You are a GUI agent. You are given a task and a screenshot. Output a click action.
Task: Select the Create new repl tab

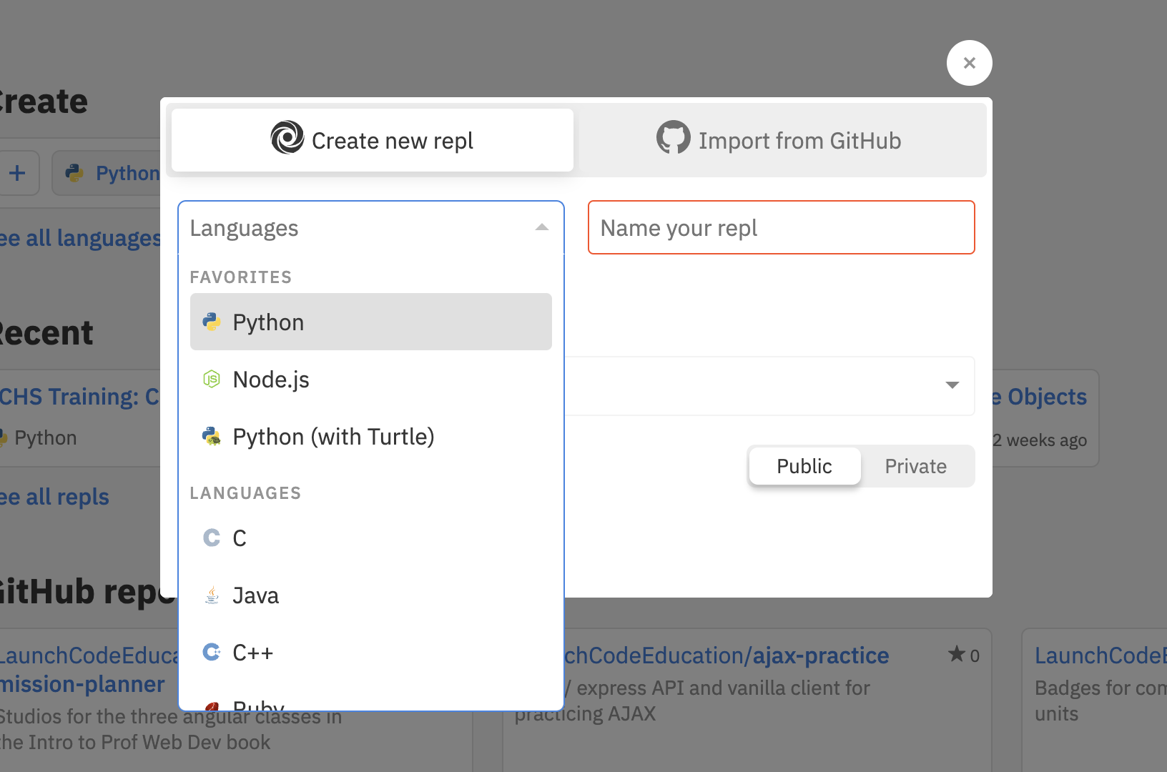(373, 141)
